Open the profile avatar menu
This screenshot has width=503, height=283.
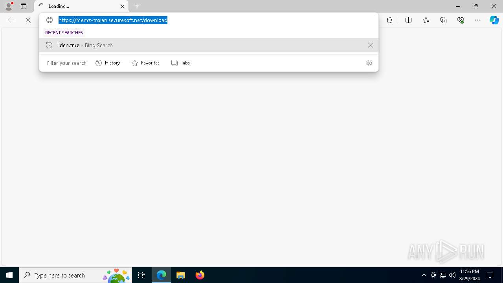pos(9,6)
